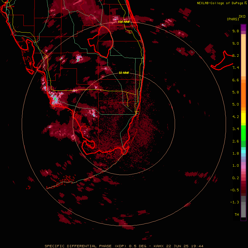Pick the bright green band of the color bar
The height and width of the screenshot is (248, 248).
(x=243, y=133)
